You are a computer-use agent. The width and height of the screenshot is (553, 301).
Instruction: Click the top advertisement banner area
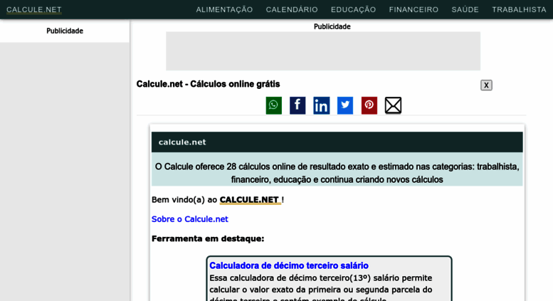point(323,51)
